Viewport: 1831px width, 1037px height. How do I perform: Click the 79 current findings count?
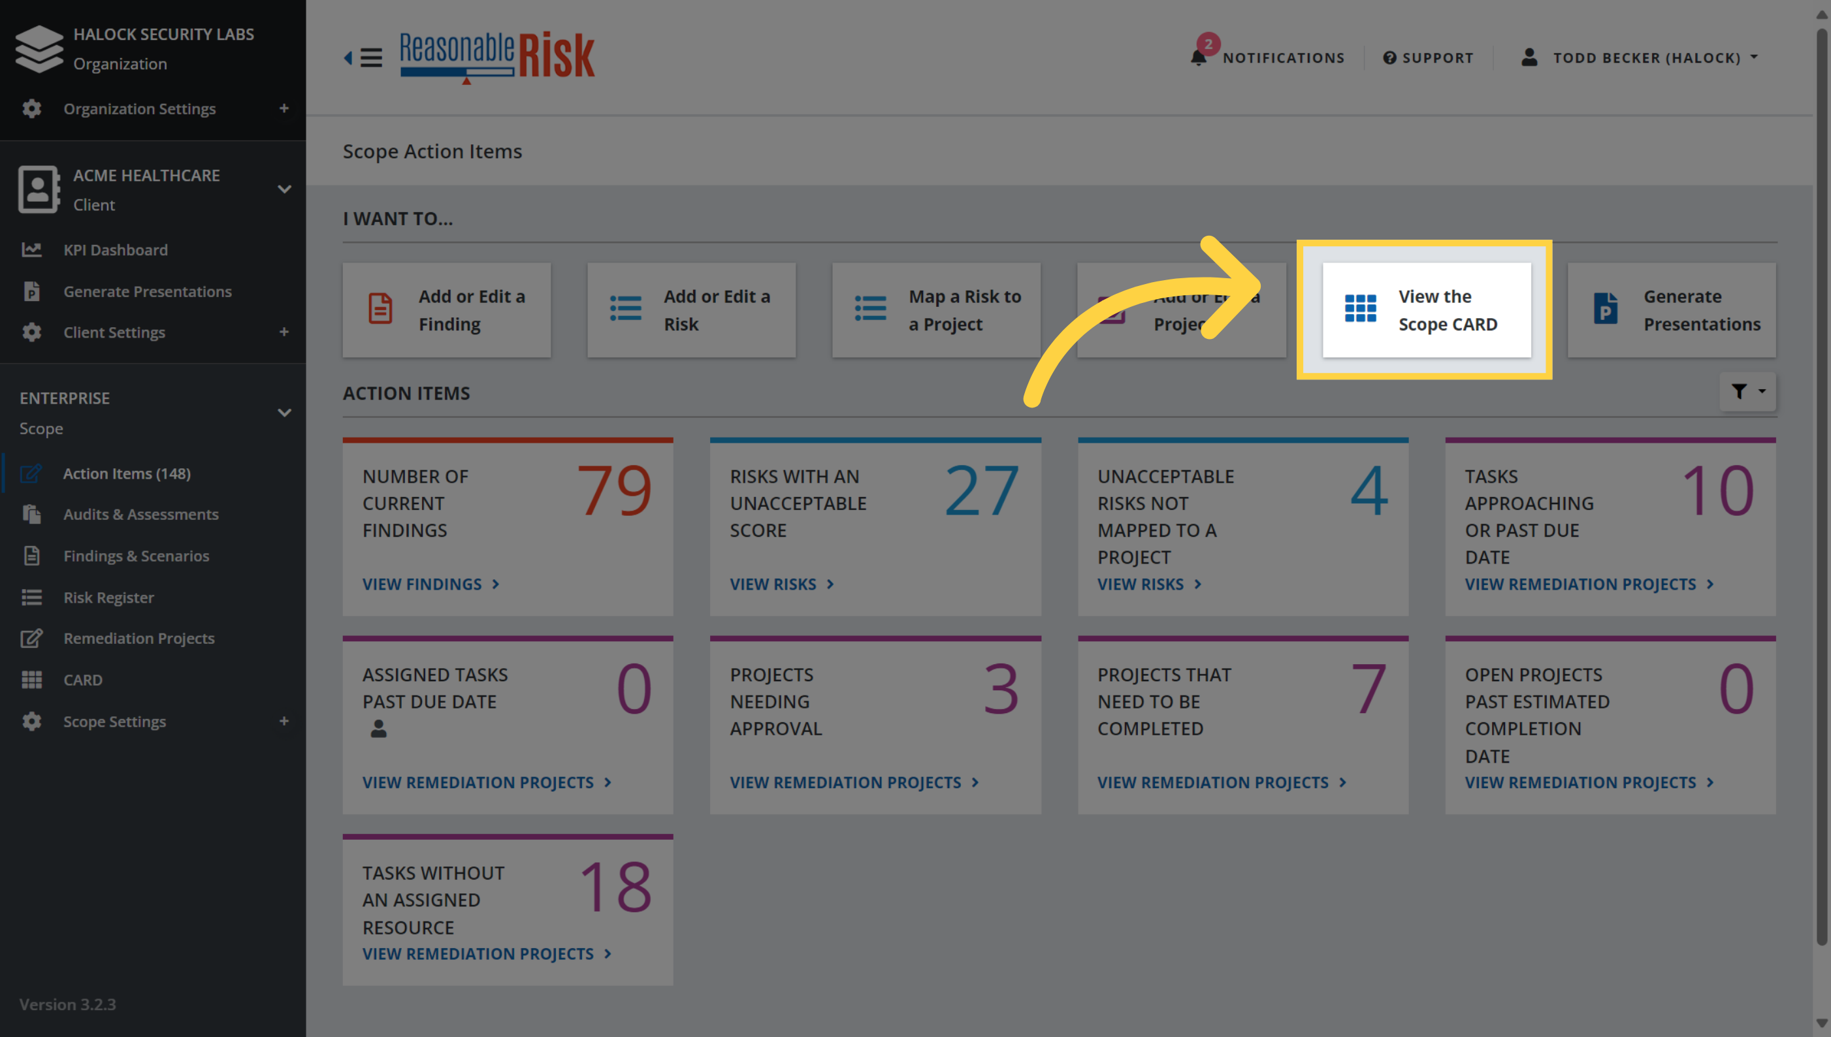point(614,490)
